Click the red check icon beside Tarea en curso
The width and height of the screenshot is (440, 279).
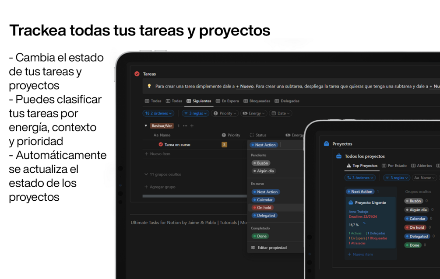(161, 144)
